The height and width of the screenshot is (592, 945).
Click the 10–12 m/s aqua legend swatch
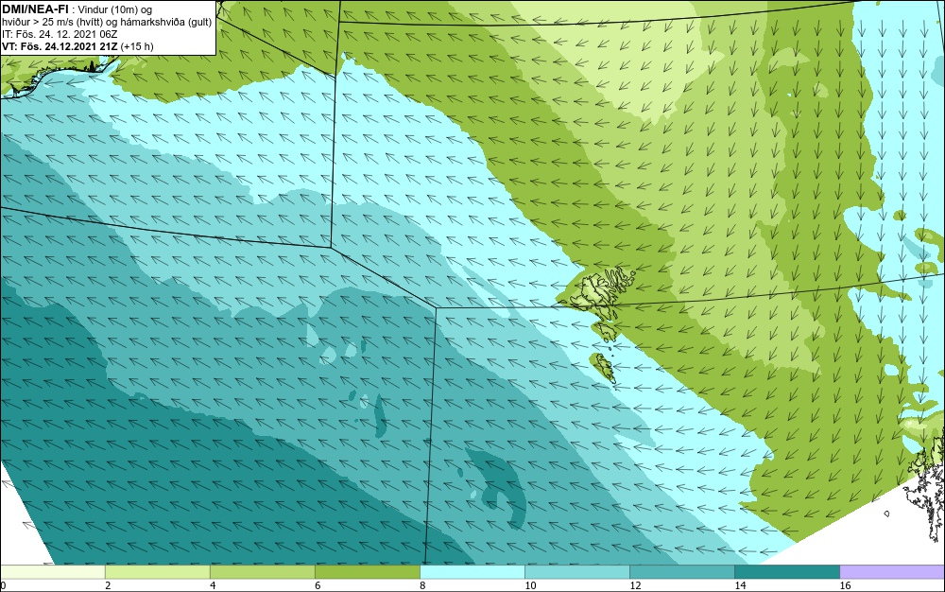(x=576, y=571)
